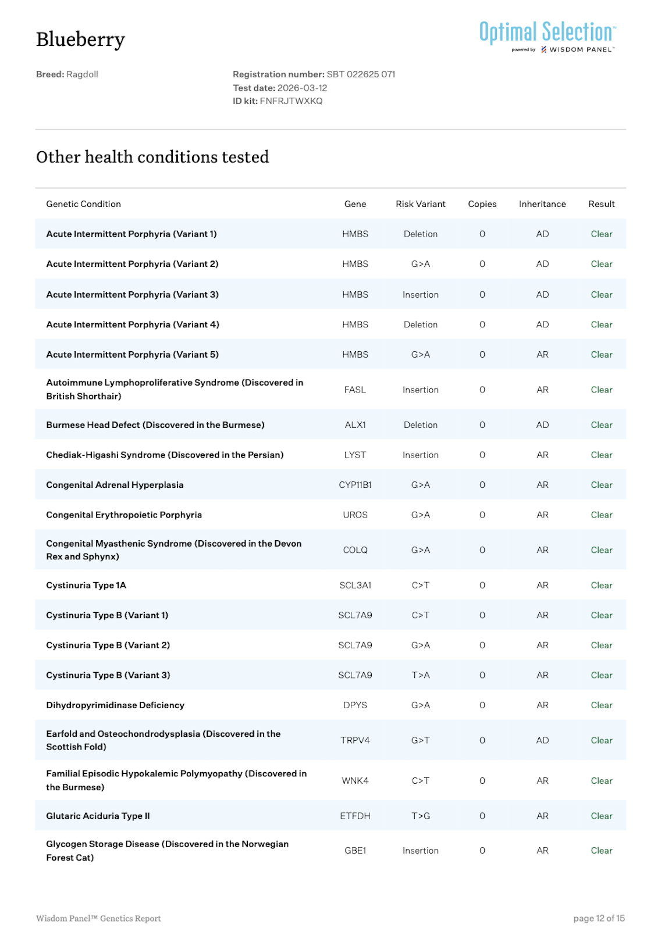Click the CYP11B1 gene entry
This screenshot has width=661, height=935.
pyautogui.click(x=355, y=485)
